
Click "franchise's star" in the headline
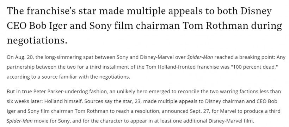(x=61, y=11)
